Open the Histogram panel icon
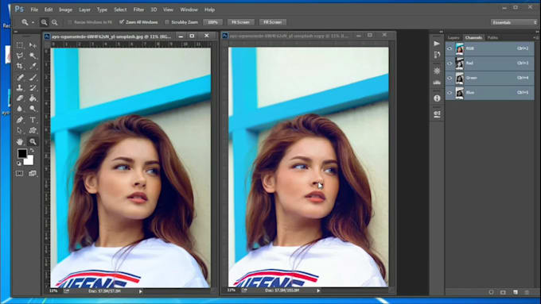This screenshot has width=541, height=304. coord(437,82)
